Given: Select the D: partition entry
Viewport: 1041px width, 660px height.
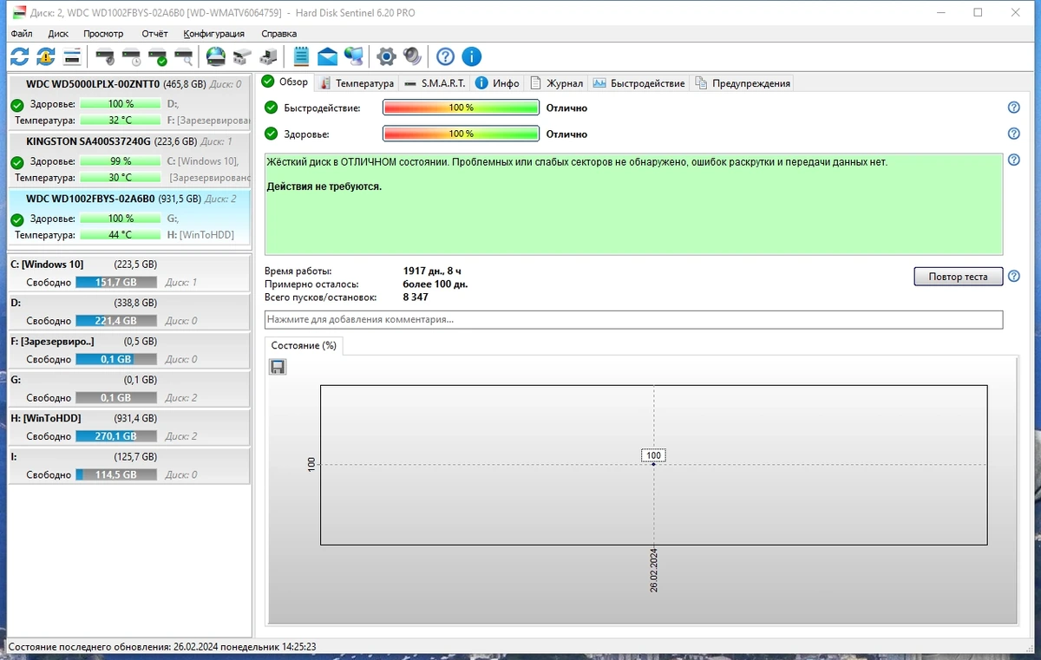Looking at the screenshot, I should 129,311.
